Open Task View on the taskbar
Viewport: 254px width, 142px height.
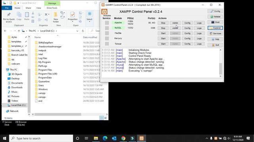(87, 138)
